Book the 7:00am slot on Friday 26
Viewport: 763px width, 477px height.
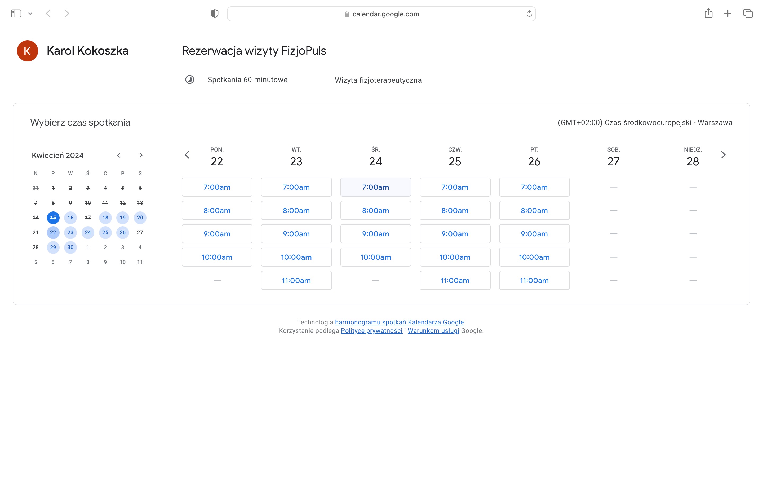[x=534, y=187]
